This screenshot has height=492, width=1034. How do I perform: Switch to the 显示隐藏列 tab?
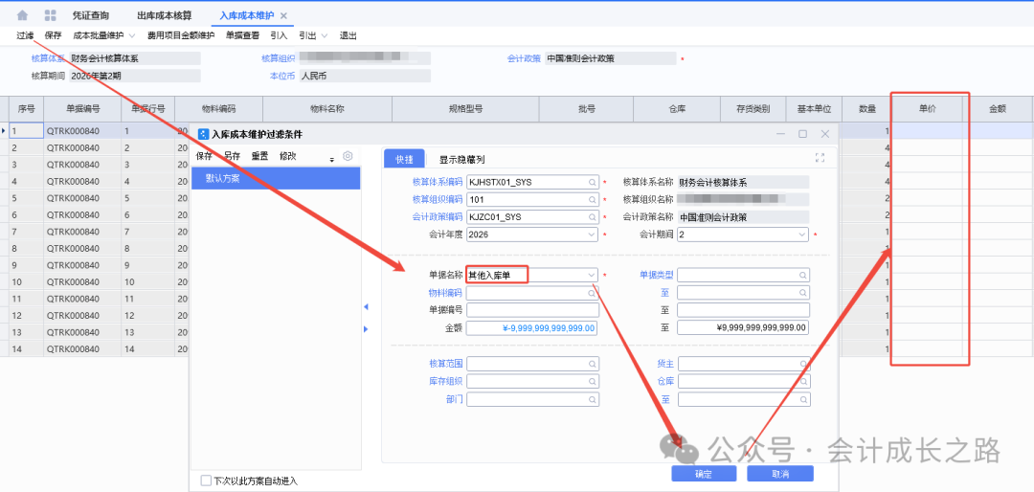(461, 159)
